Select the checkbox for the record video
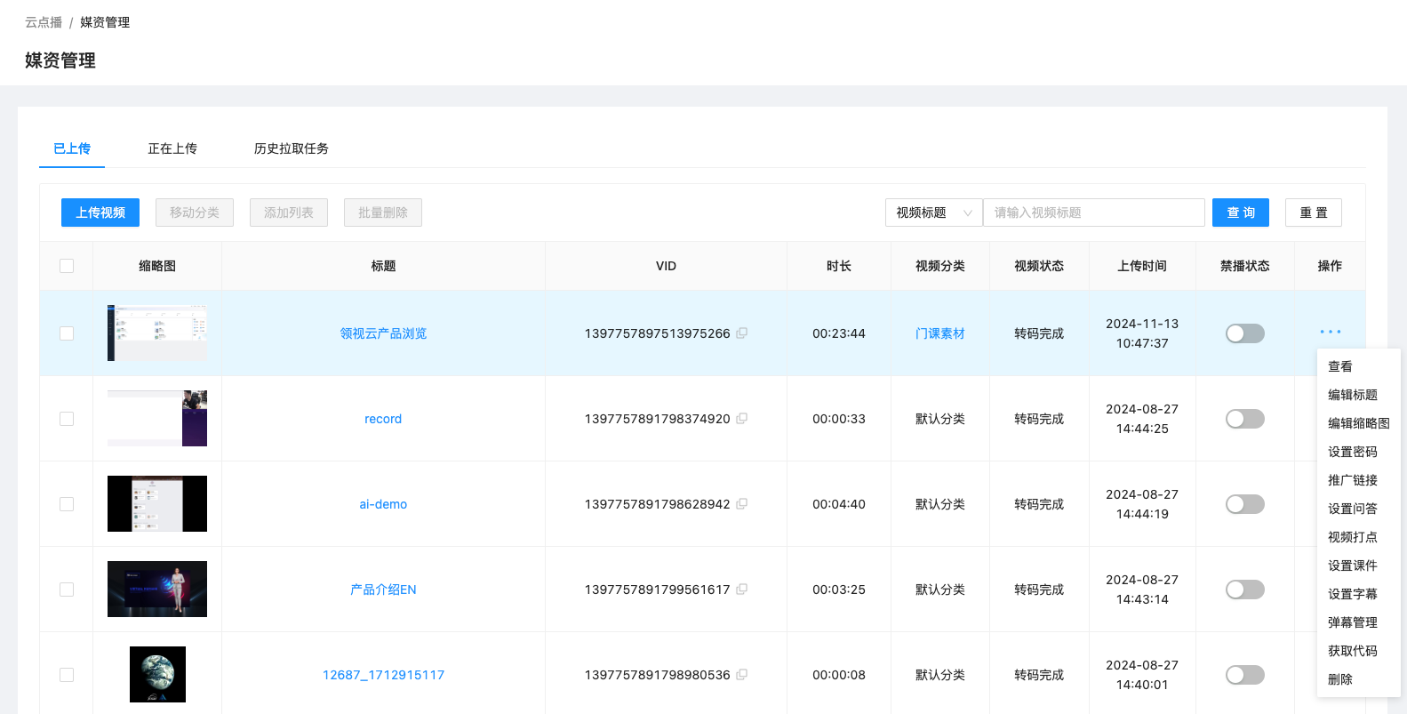Screen dimensions: 1407x714 [x=67, y=419]
